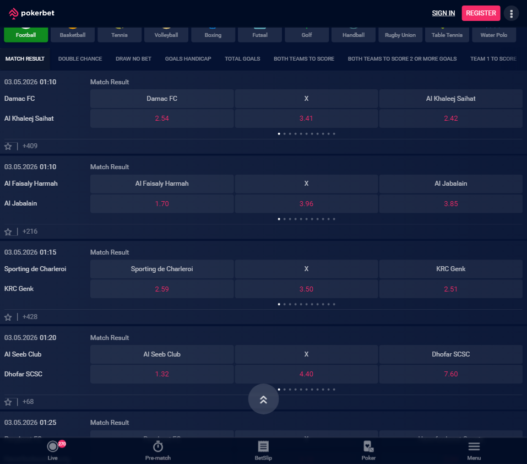
Task: Switch to Draw No Bet market tab
Action: pos(133,59)
